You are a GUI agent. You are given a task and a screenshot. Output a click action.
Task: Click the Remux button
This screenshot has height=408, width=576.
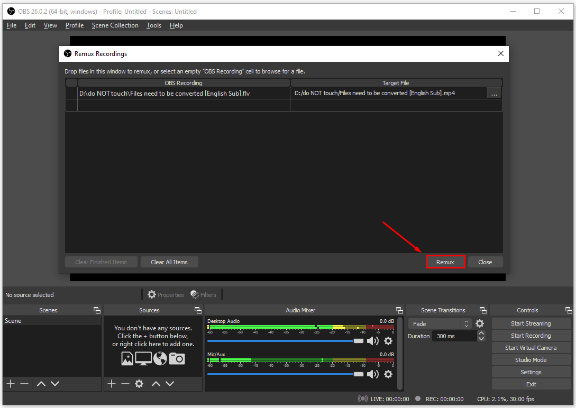coord(445,262)
